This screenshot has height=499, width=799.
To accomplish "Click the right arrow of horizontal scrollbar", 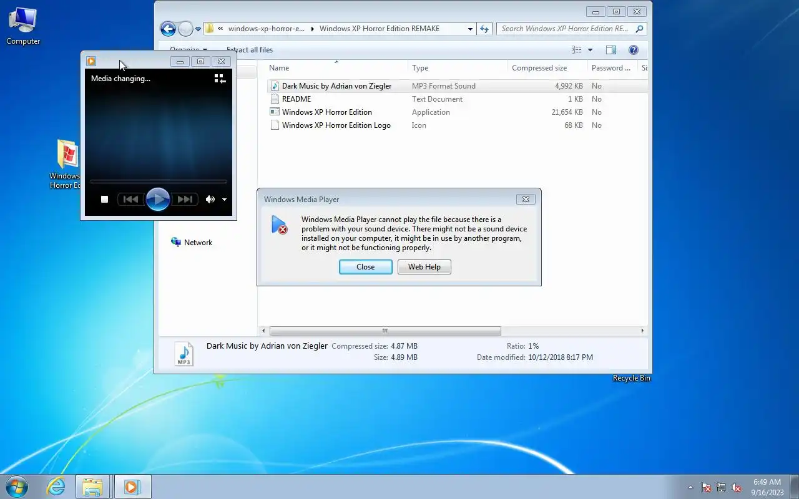I will [x=642, y=331].
